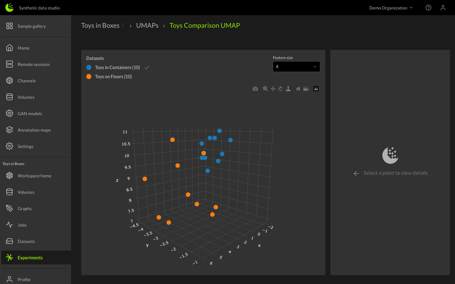This screenshot has width=455, height=284.
Task: Open the help question mark icon
Action: click(428, 8)
